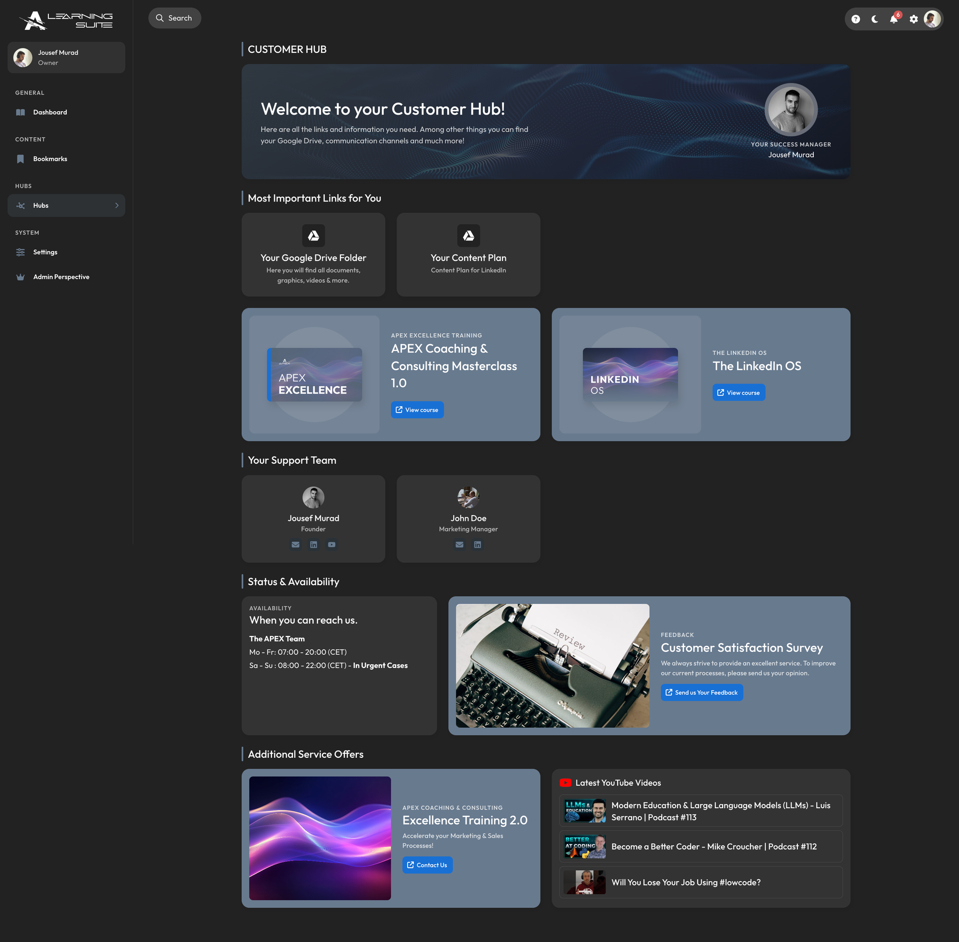Switch to Admin Perspective
Image resolution: width=959 pixels, height=942 pixels.
pyautogui.click(x=61, y=277)
